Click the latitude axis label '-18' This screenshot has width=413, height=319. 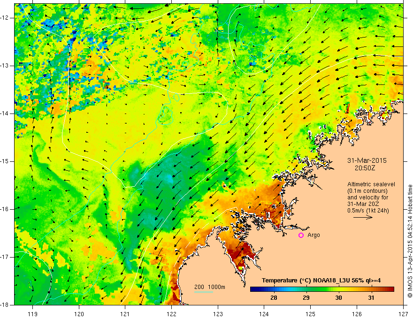tap(5, 305)
